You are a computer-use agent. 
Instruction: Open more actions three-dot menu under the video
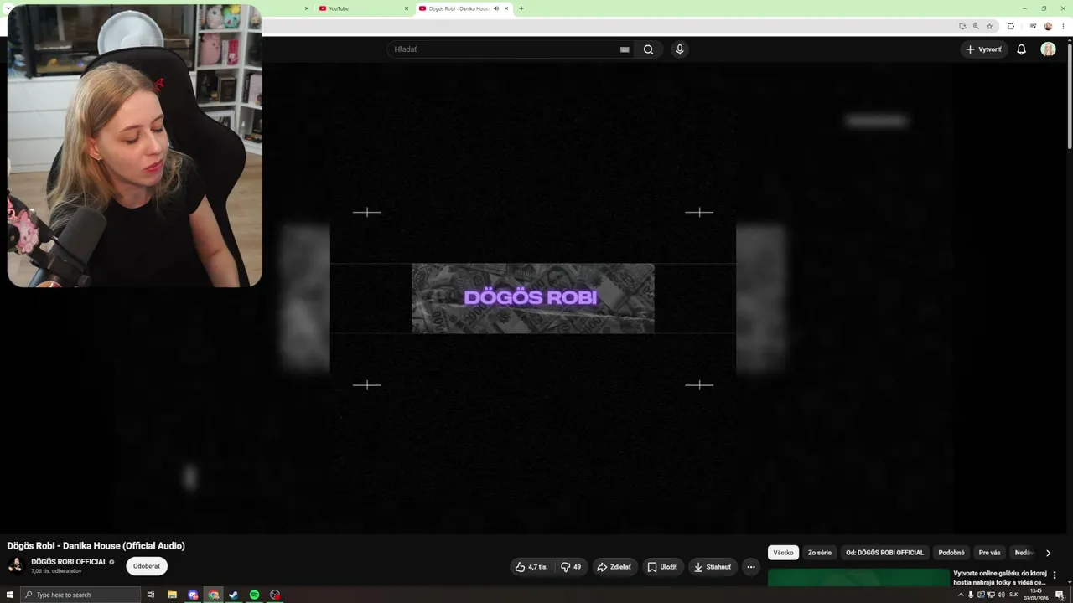pos(751,567)
